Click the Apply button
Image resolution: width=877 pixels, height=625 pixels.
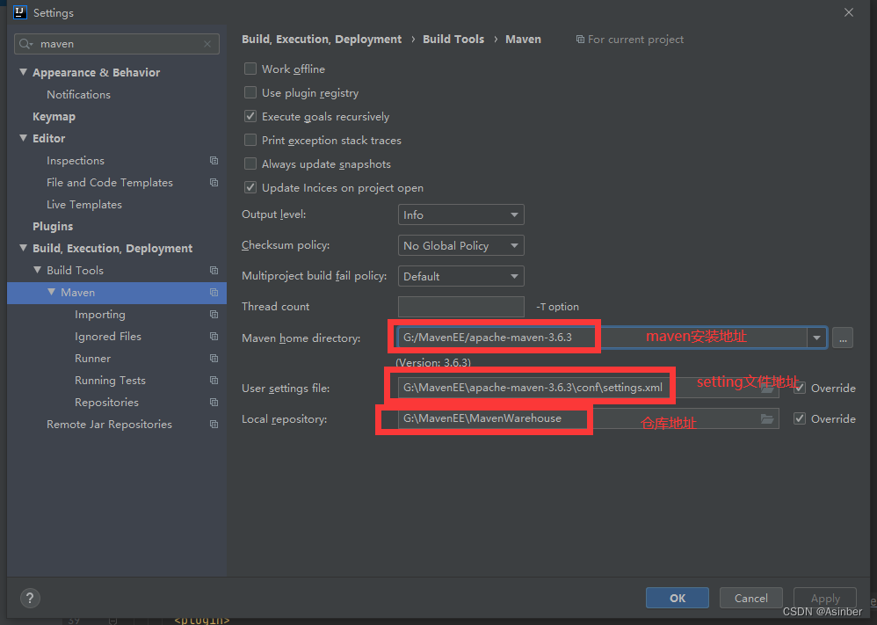pyautogui.click(x=825, y=598)
